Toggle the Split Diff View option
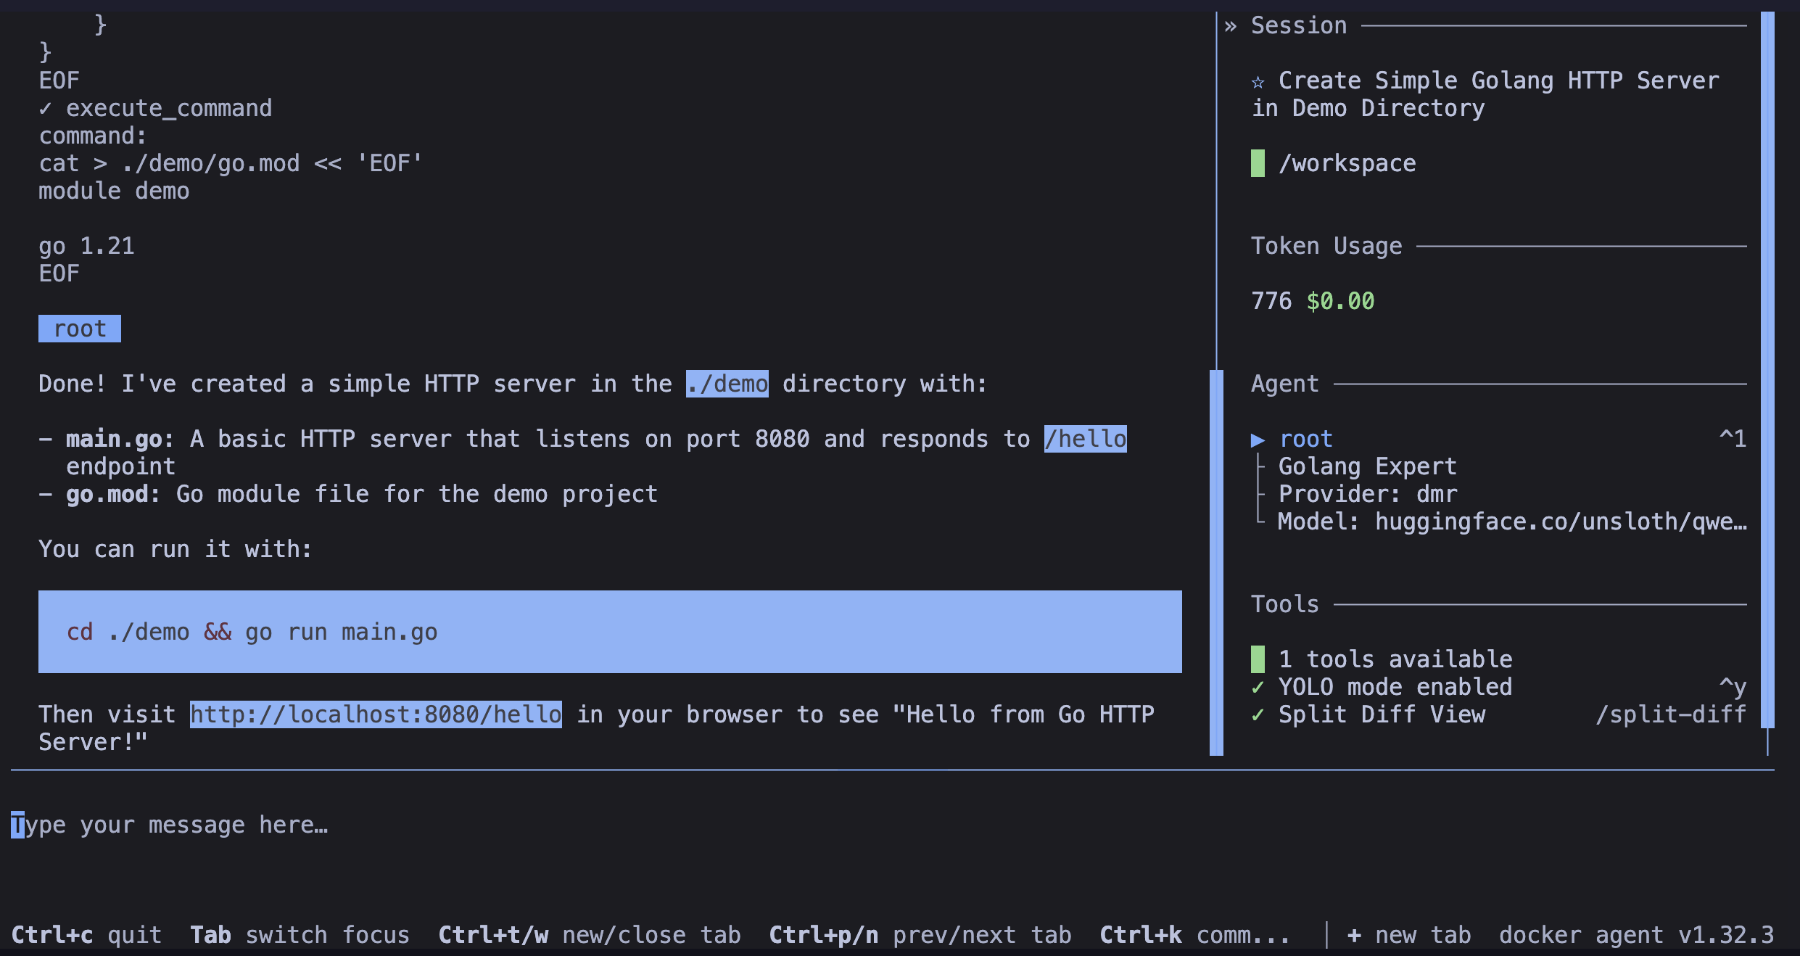The image size is (1800, 956). click(1381, 714)
